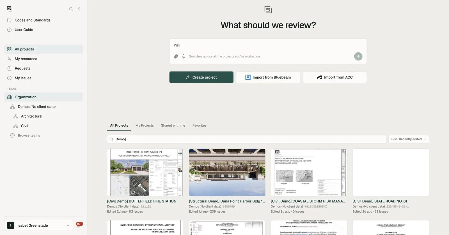Click the User Guide question icon
This screenshot has width=449, height=235.
pos(9,30)
